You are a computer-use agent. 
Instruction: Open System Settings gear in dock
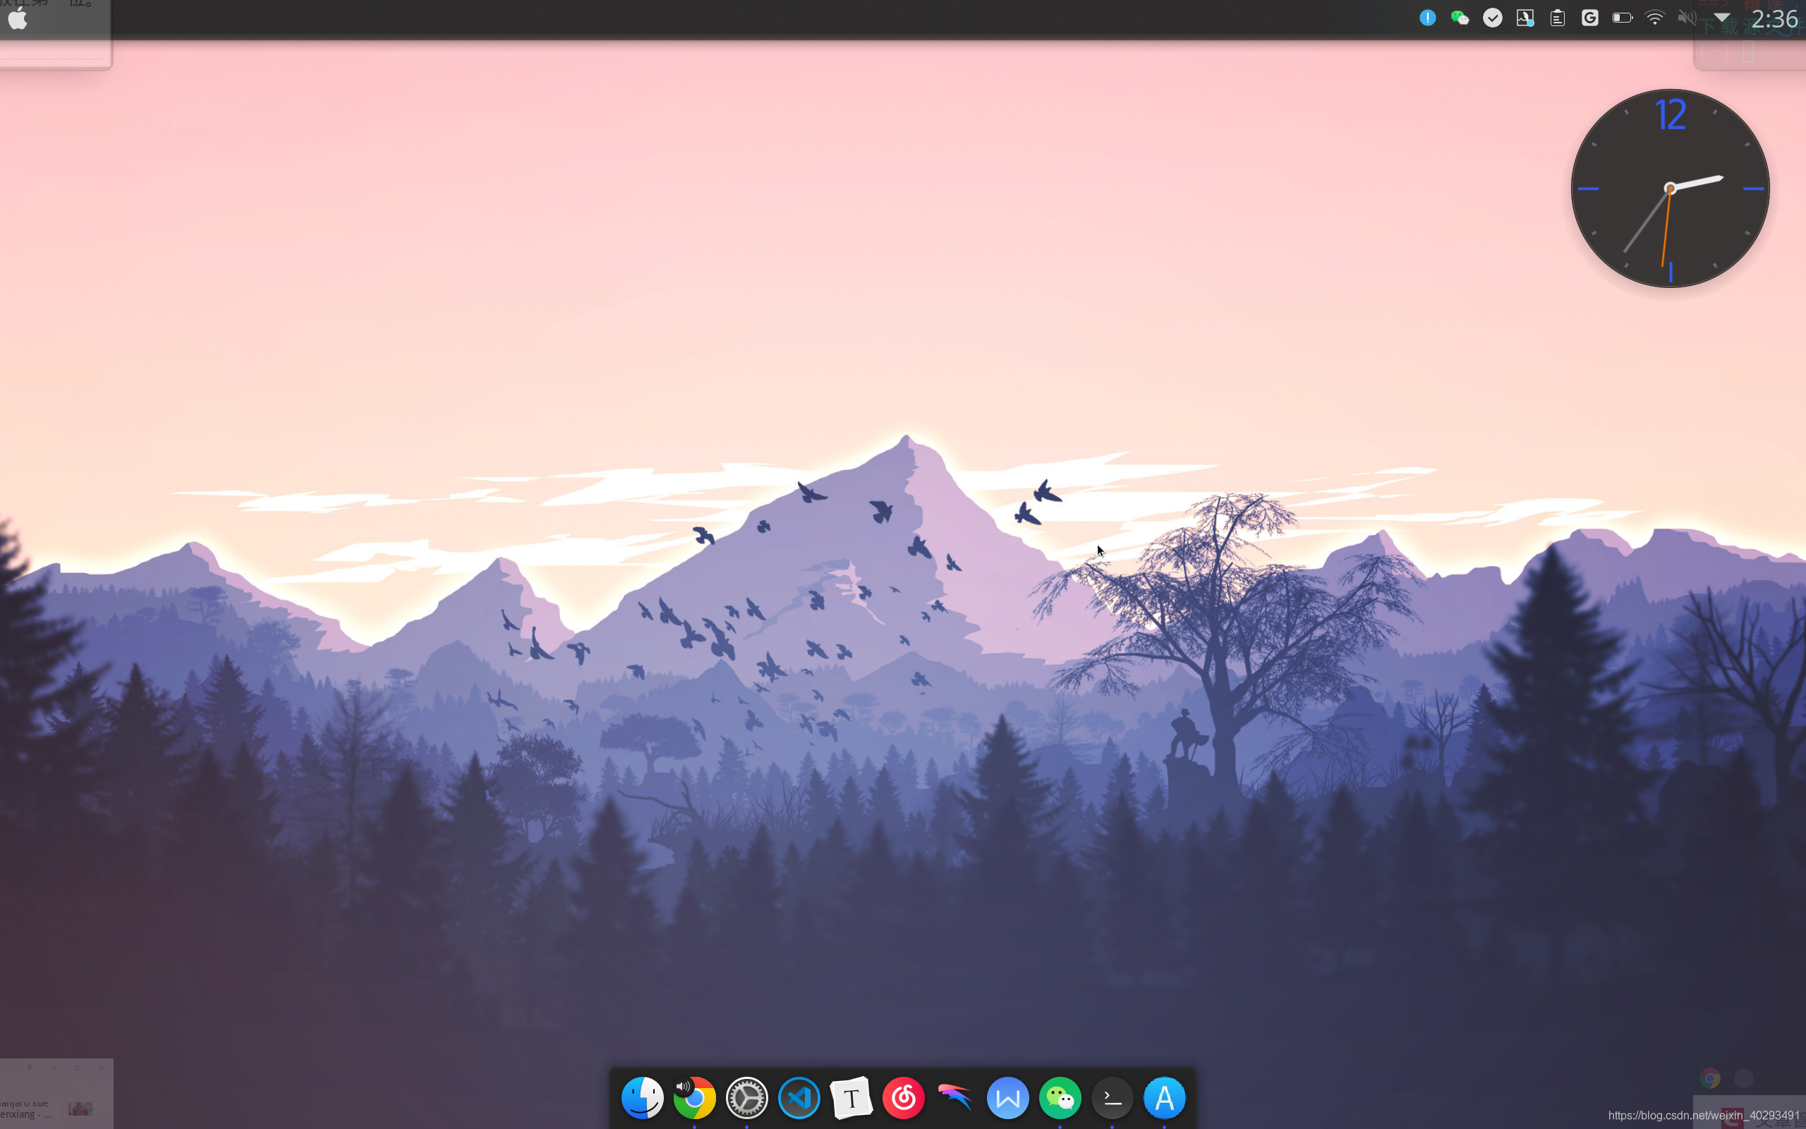(x=746, y=1098)
